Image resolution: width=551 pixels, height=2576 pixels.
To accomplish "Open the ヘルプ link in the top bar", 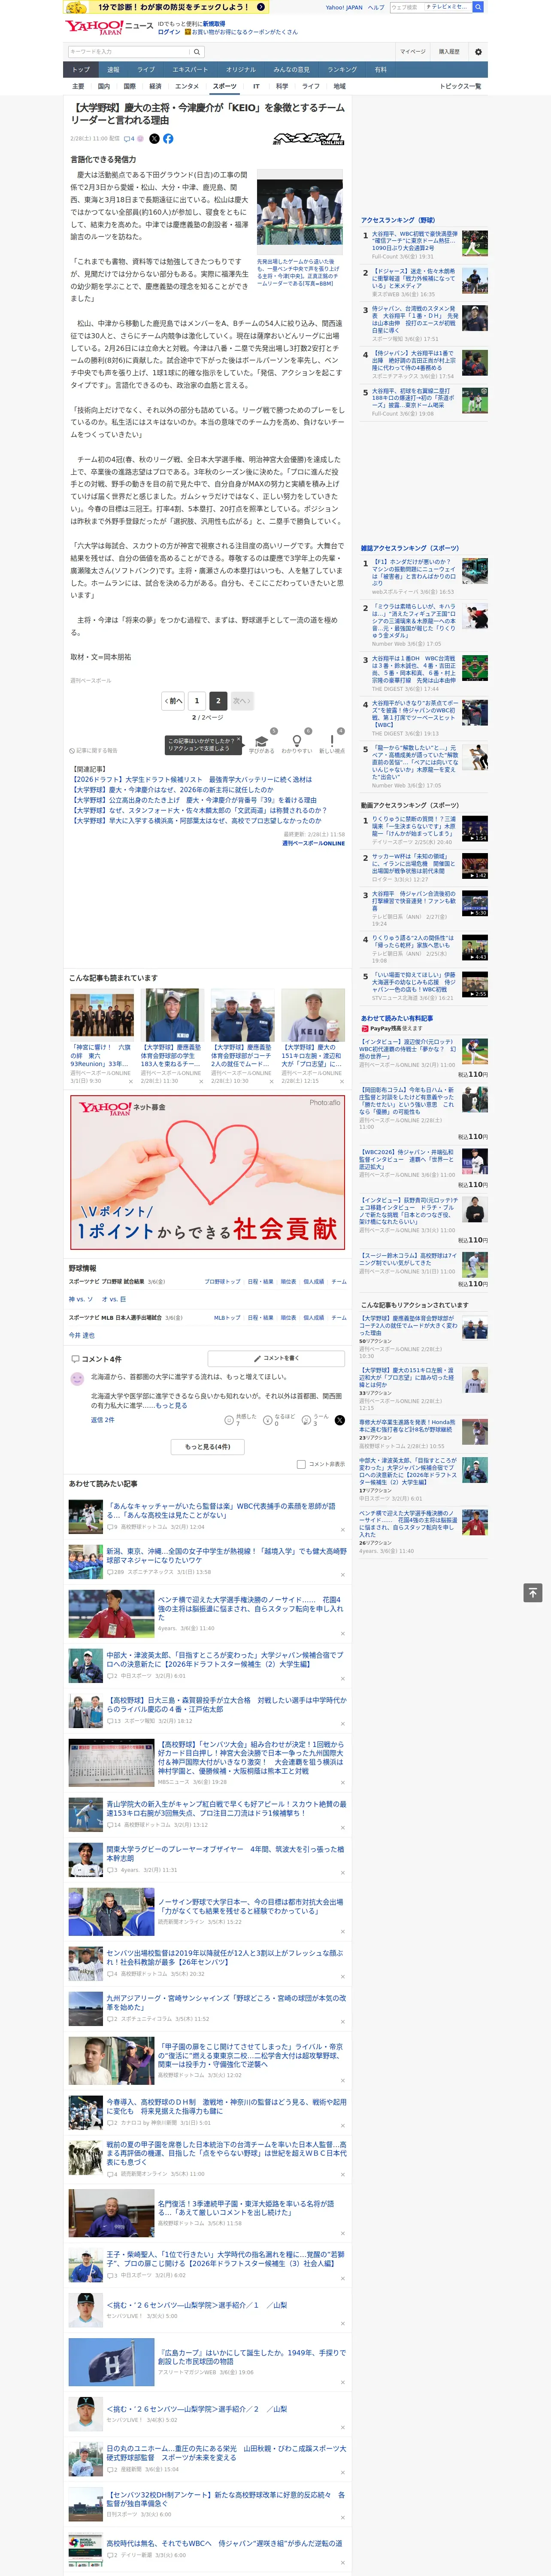I will (x=375, y=7).
